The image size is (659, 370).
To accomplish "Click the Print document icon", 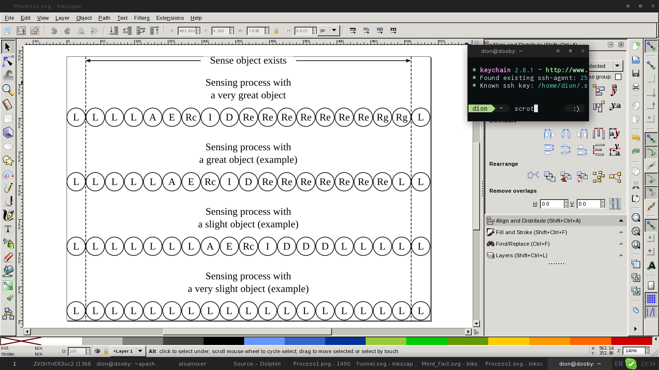I will tap(635, 87).
